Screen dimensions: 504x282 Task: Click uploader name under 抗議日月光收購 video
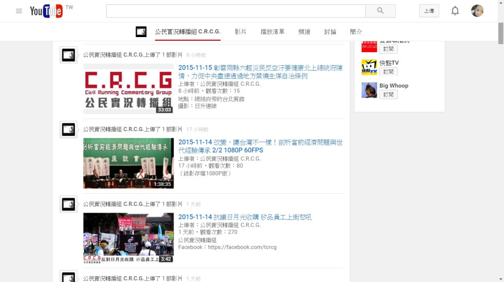(x=230, y=225)
